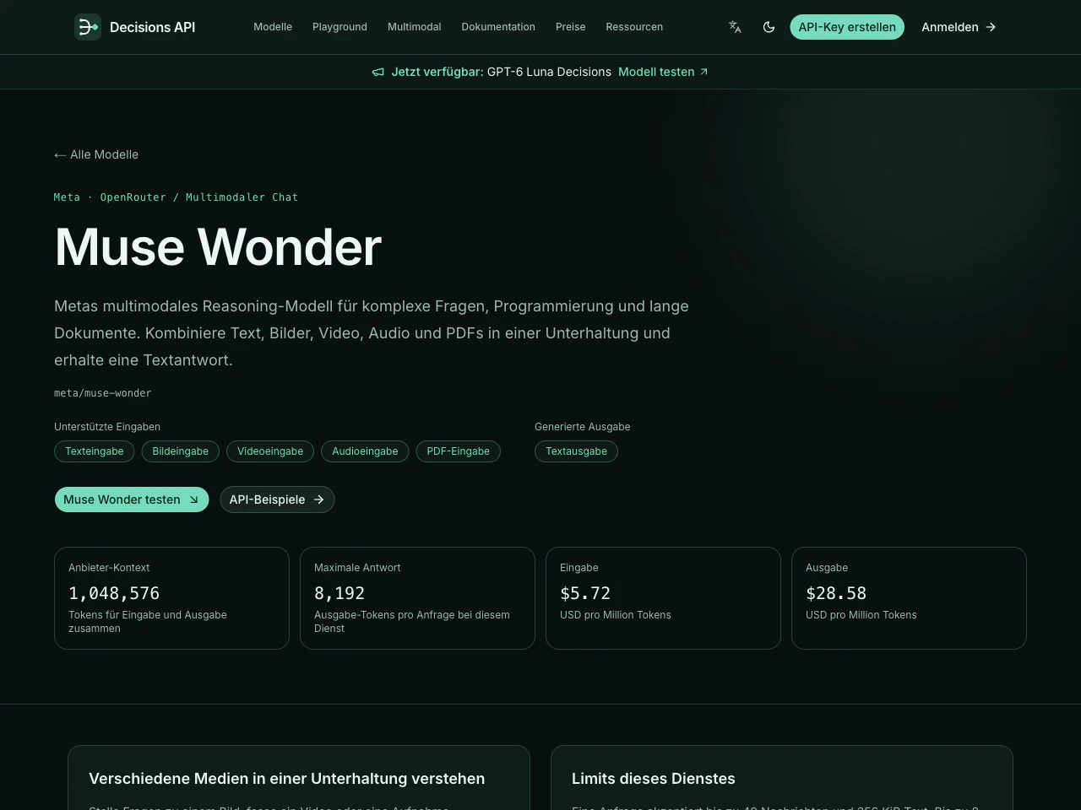Click the meta/muse-wonder model ID text
This screenshot has height=810, width=1081.
click(103, 393)
